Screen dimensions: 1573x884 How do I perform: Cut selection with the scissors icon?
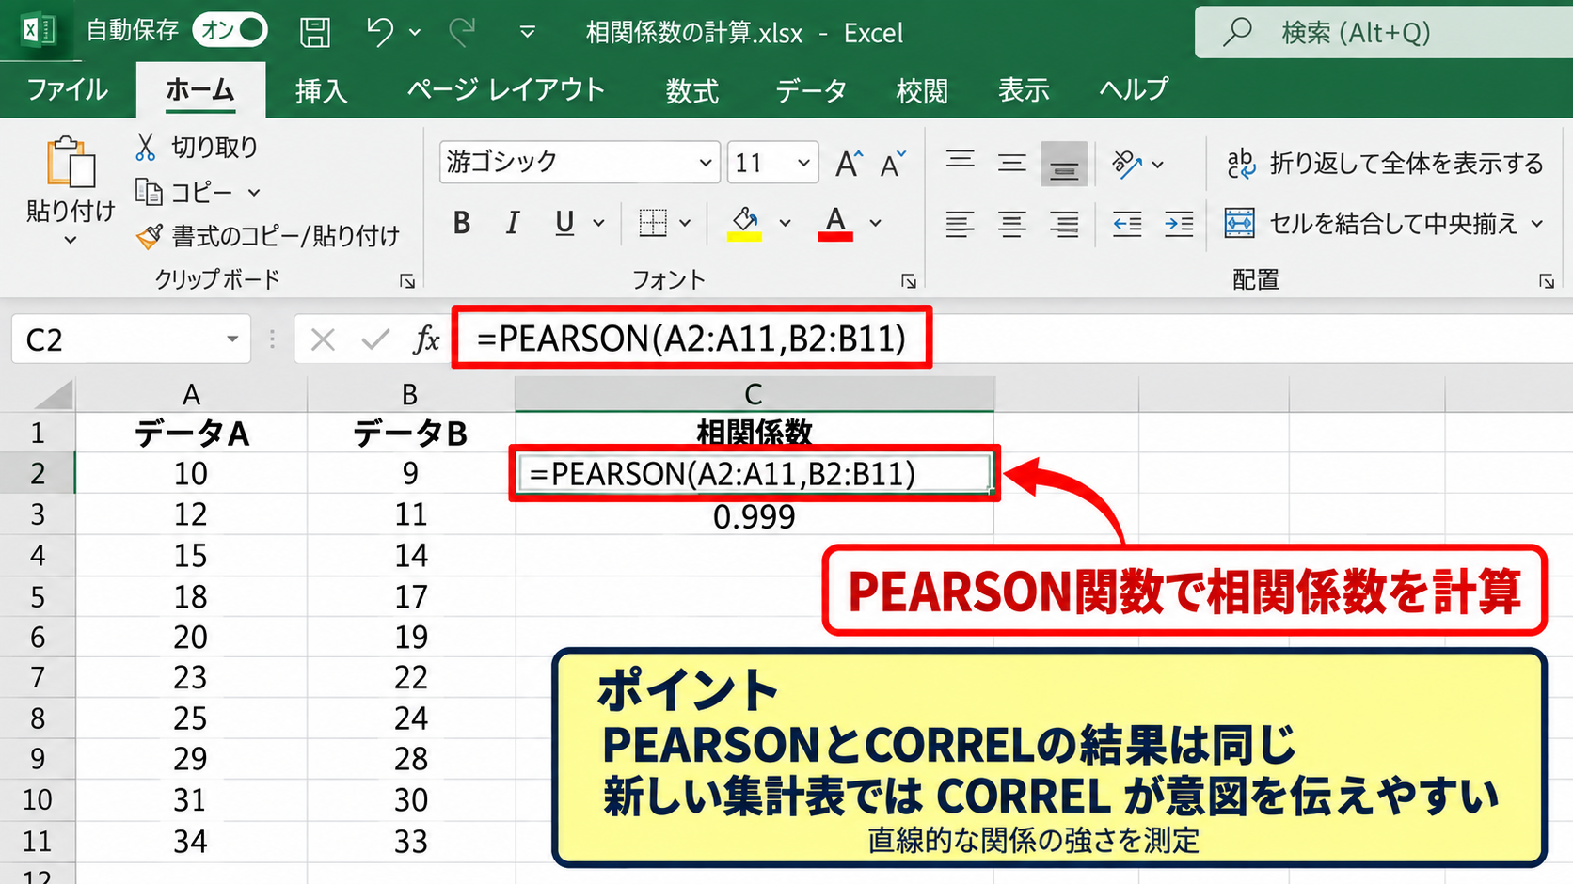click(145, 147)
